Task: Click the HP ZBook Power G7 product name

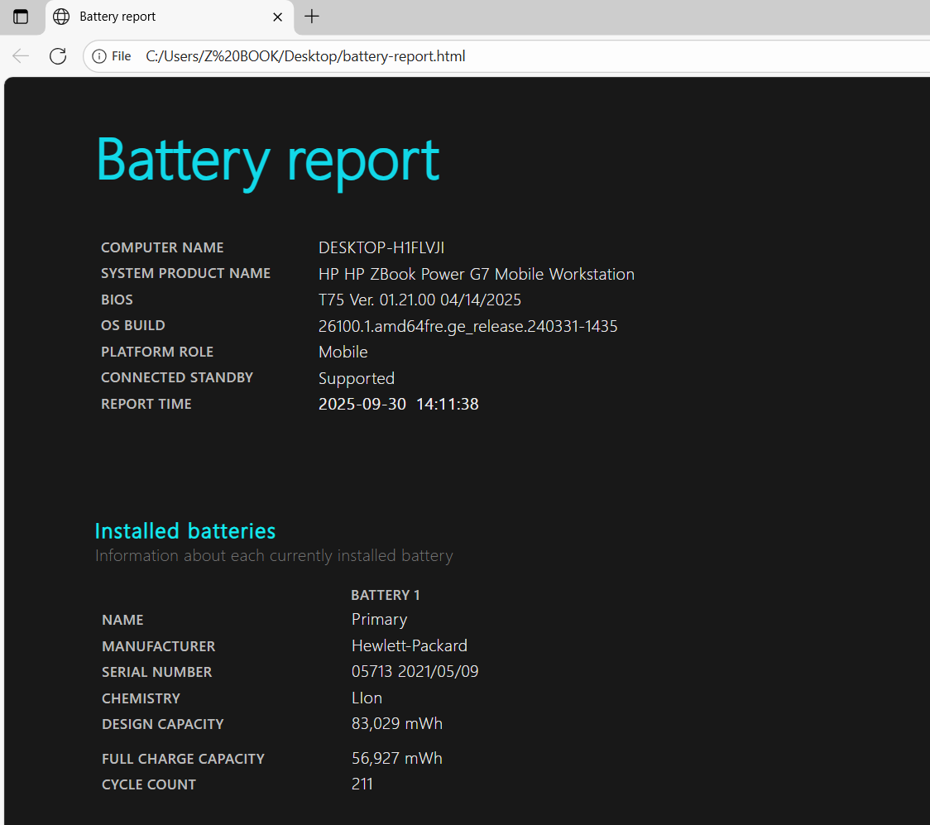Action: pyautogui.click(x=476, y=274)
